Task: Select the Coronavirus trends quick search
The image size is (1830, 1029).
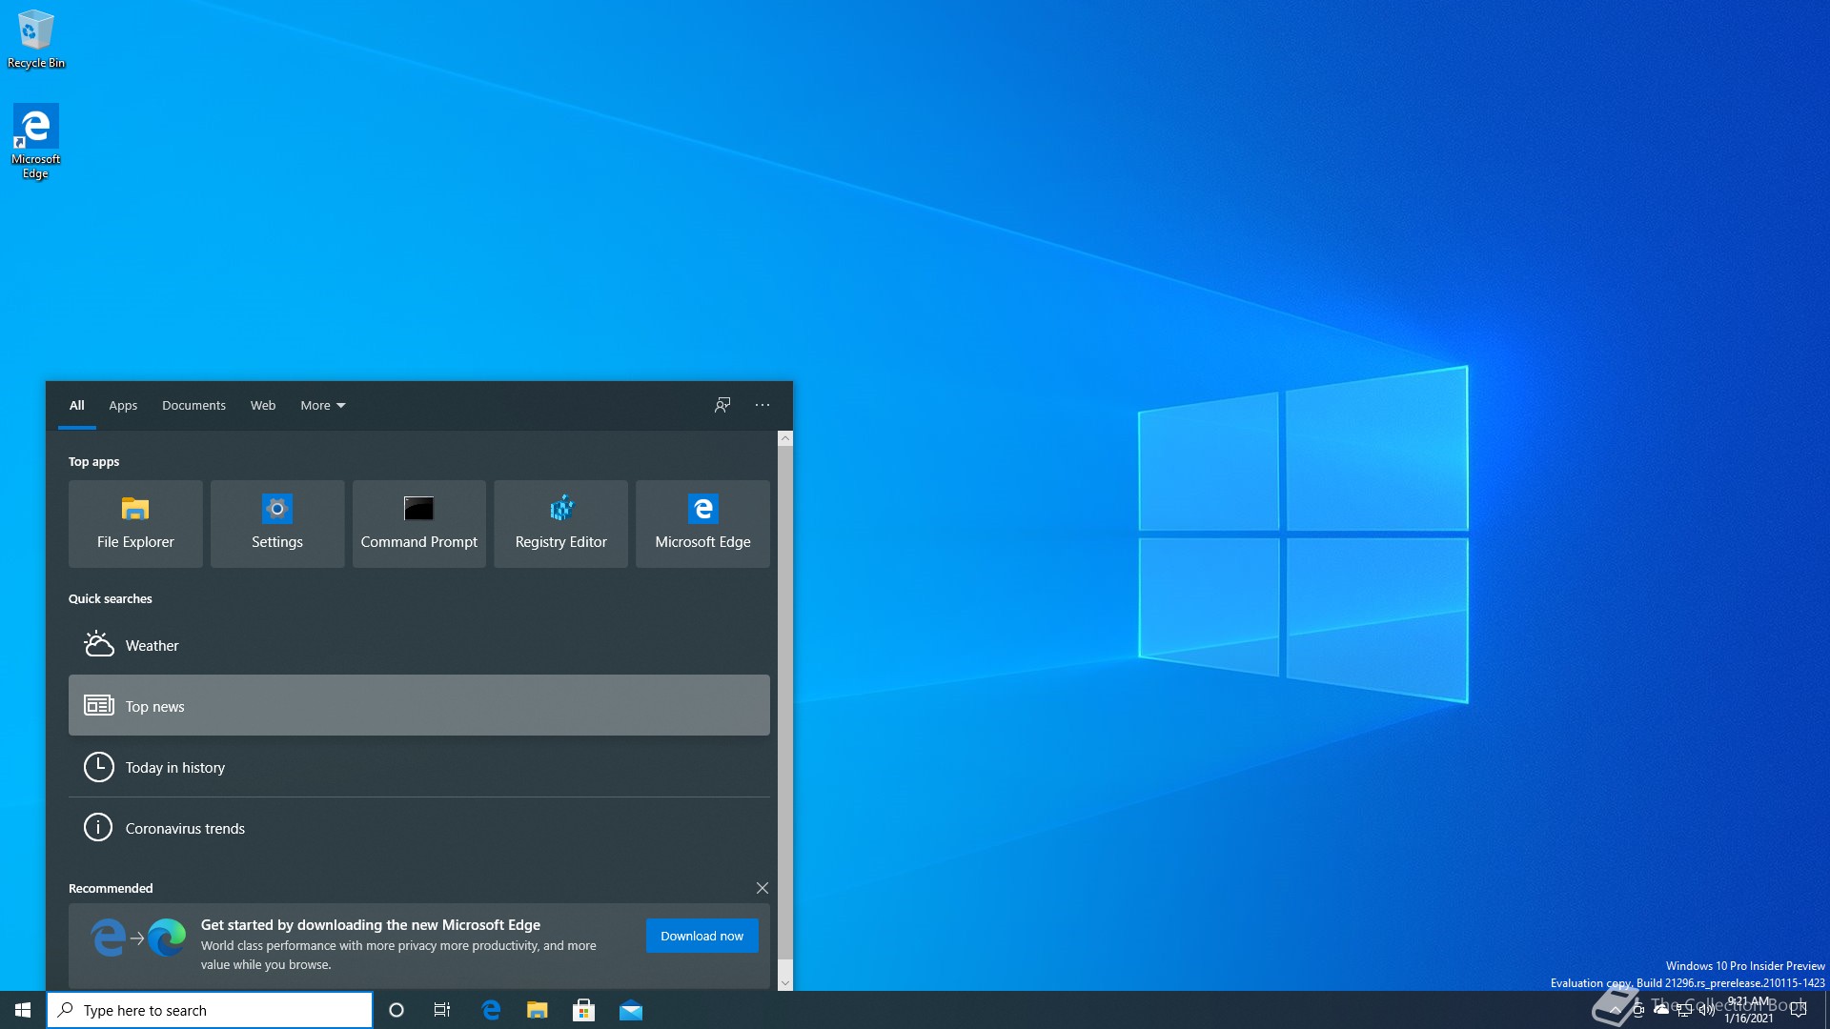Action: (419, 828)
